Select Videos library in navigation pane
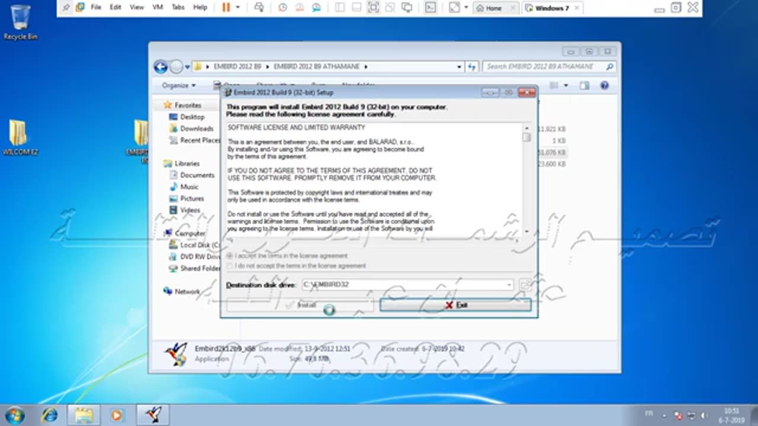 click(189, 210)
